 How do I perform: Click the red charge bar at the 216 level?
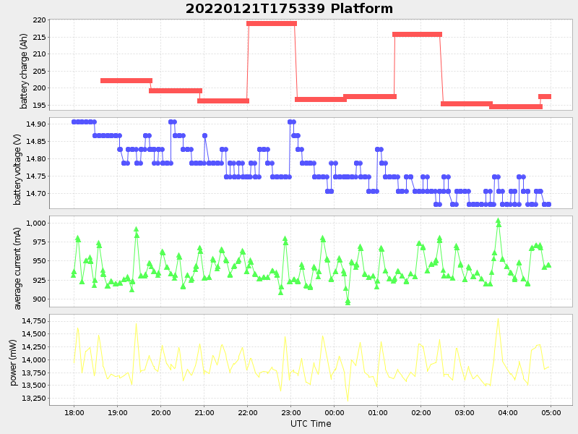tap(417, 34)
